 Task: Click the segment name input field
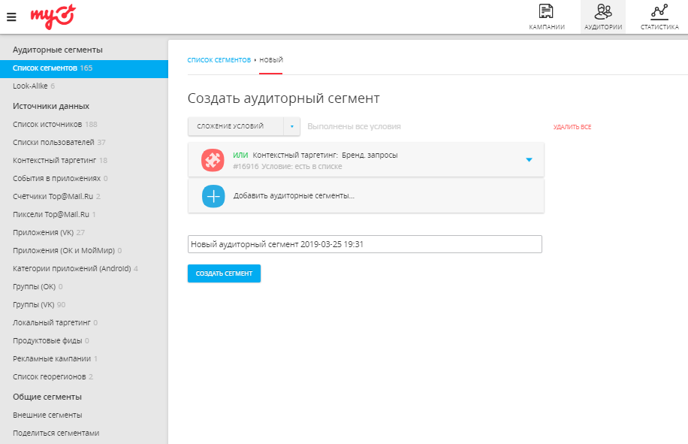(x=364, y=244)
